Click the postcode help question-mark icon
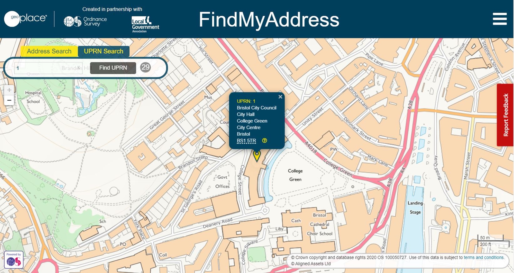 coord(264,140)
